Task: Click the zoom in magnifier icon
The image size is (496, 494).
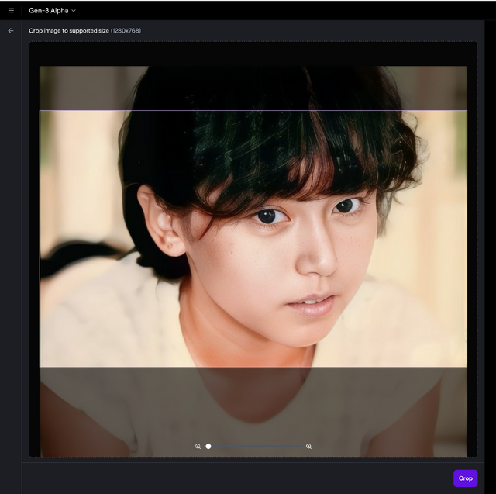Action: (x=308, y=446)
